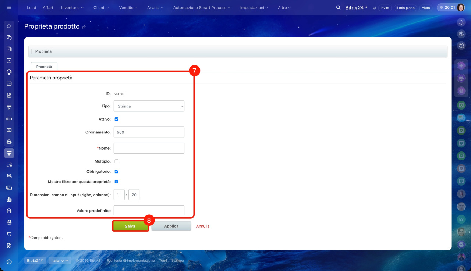
Task: Open the Tipo dropdown showing Stringa
Action: coord(149,106)
